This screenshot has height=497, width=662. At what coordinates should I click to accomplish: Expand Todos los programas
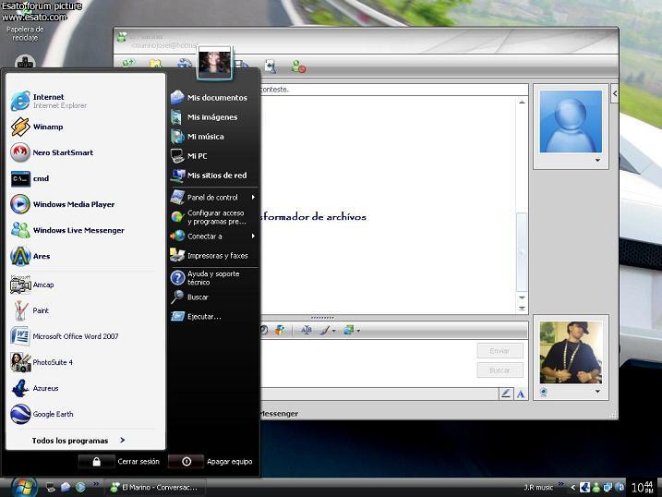78,441
